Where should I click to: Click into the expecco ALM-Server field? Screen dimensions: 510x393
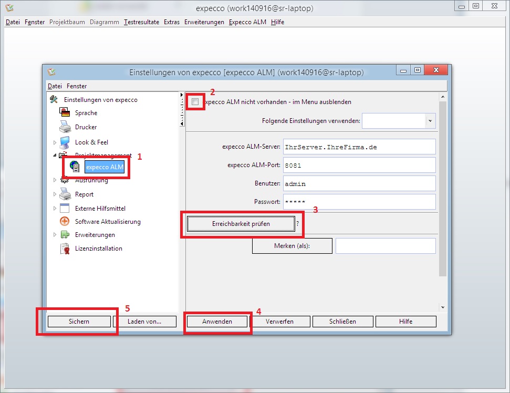359,147
